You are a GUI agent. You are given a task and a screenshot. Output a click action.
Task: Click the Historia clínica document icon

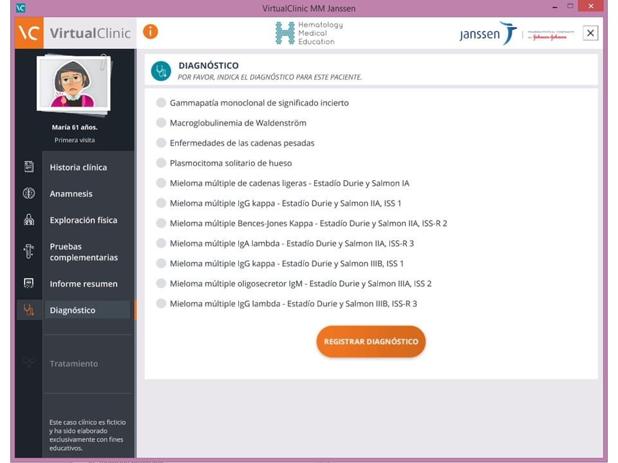(x=29, y=167)
